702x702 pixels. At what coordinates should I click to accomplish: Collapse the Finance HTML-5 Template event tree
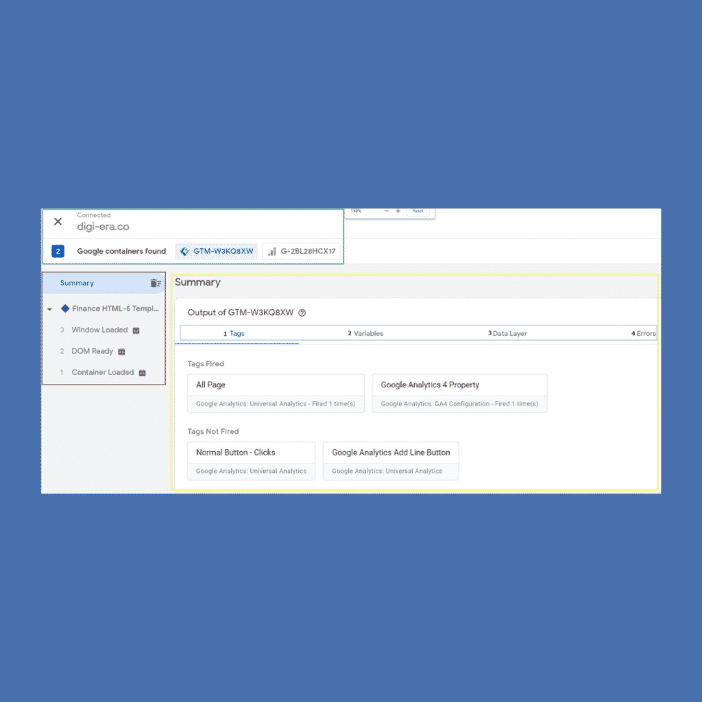pyautogui.click(x=49, y=309)
